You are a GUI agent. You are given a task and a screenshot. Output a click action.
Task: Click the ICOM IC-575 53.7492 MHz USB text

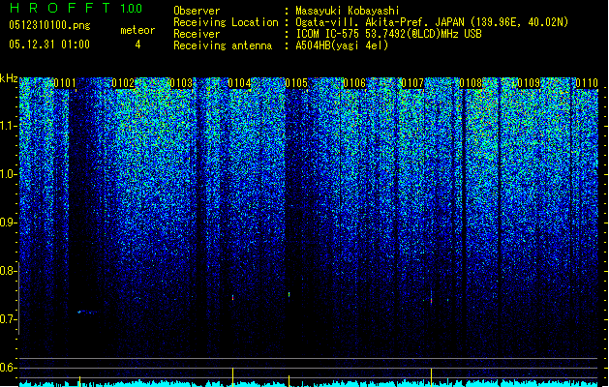[388, 34]
